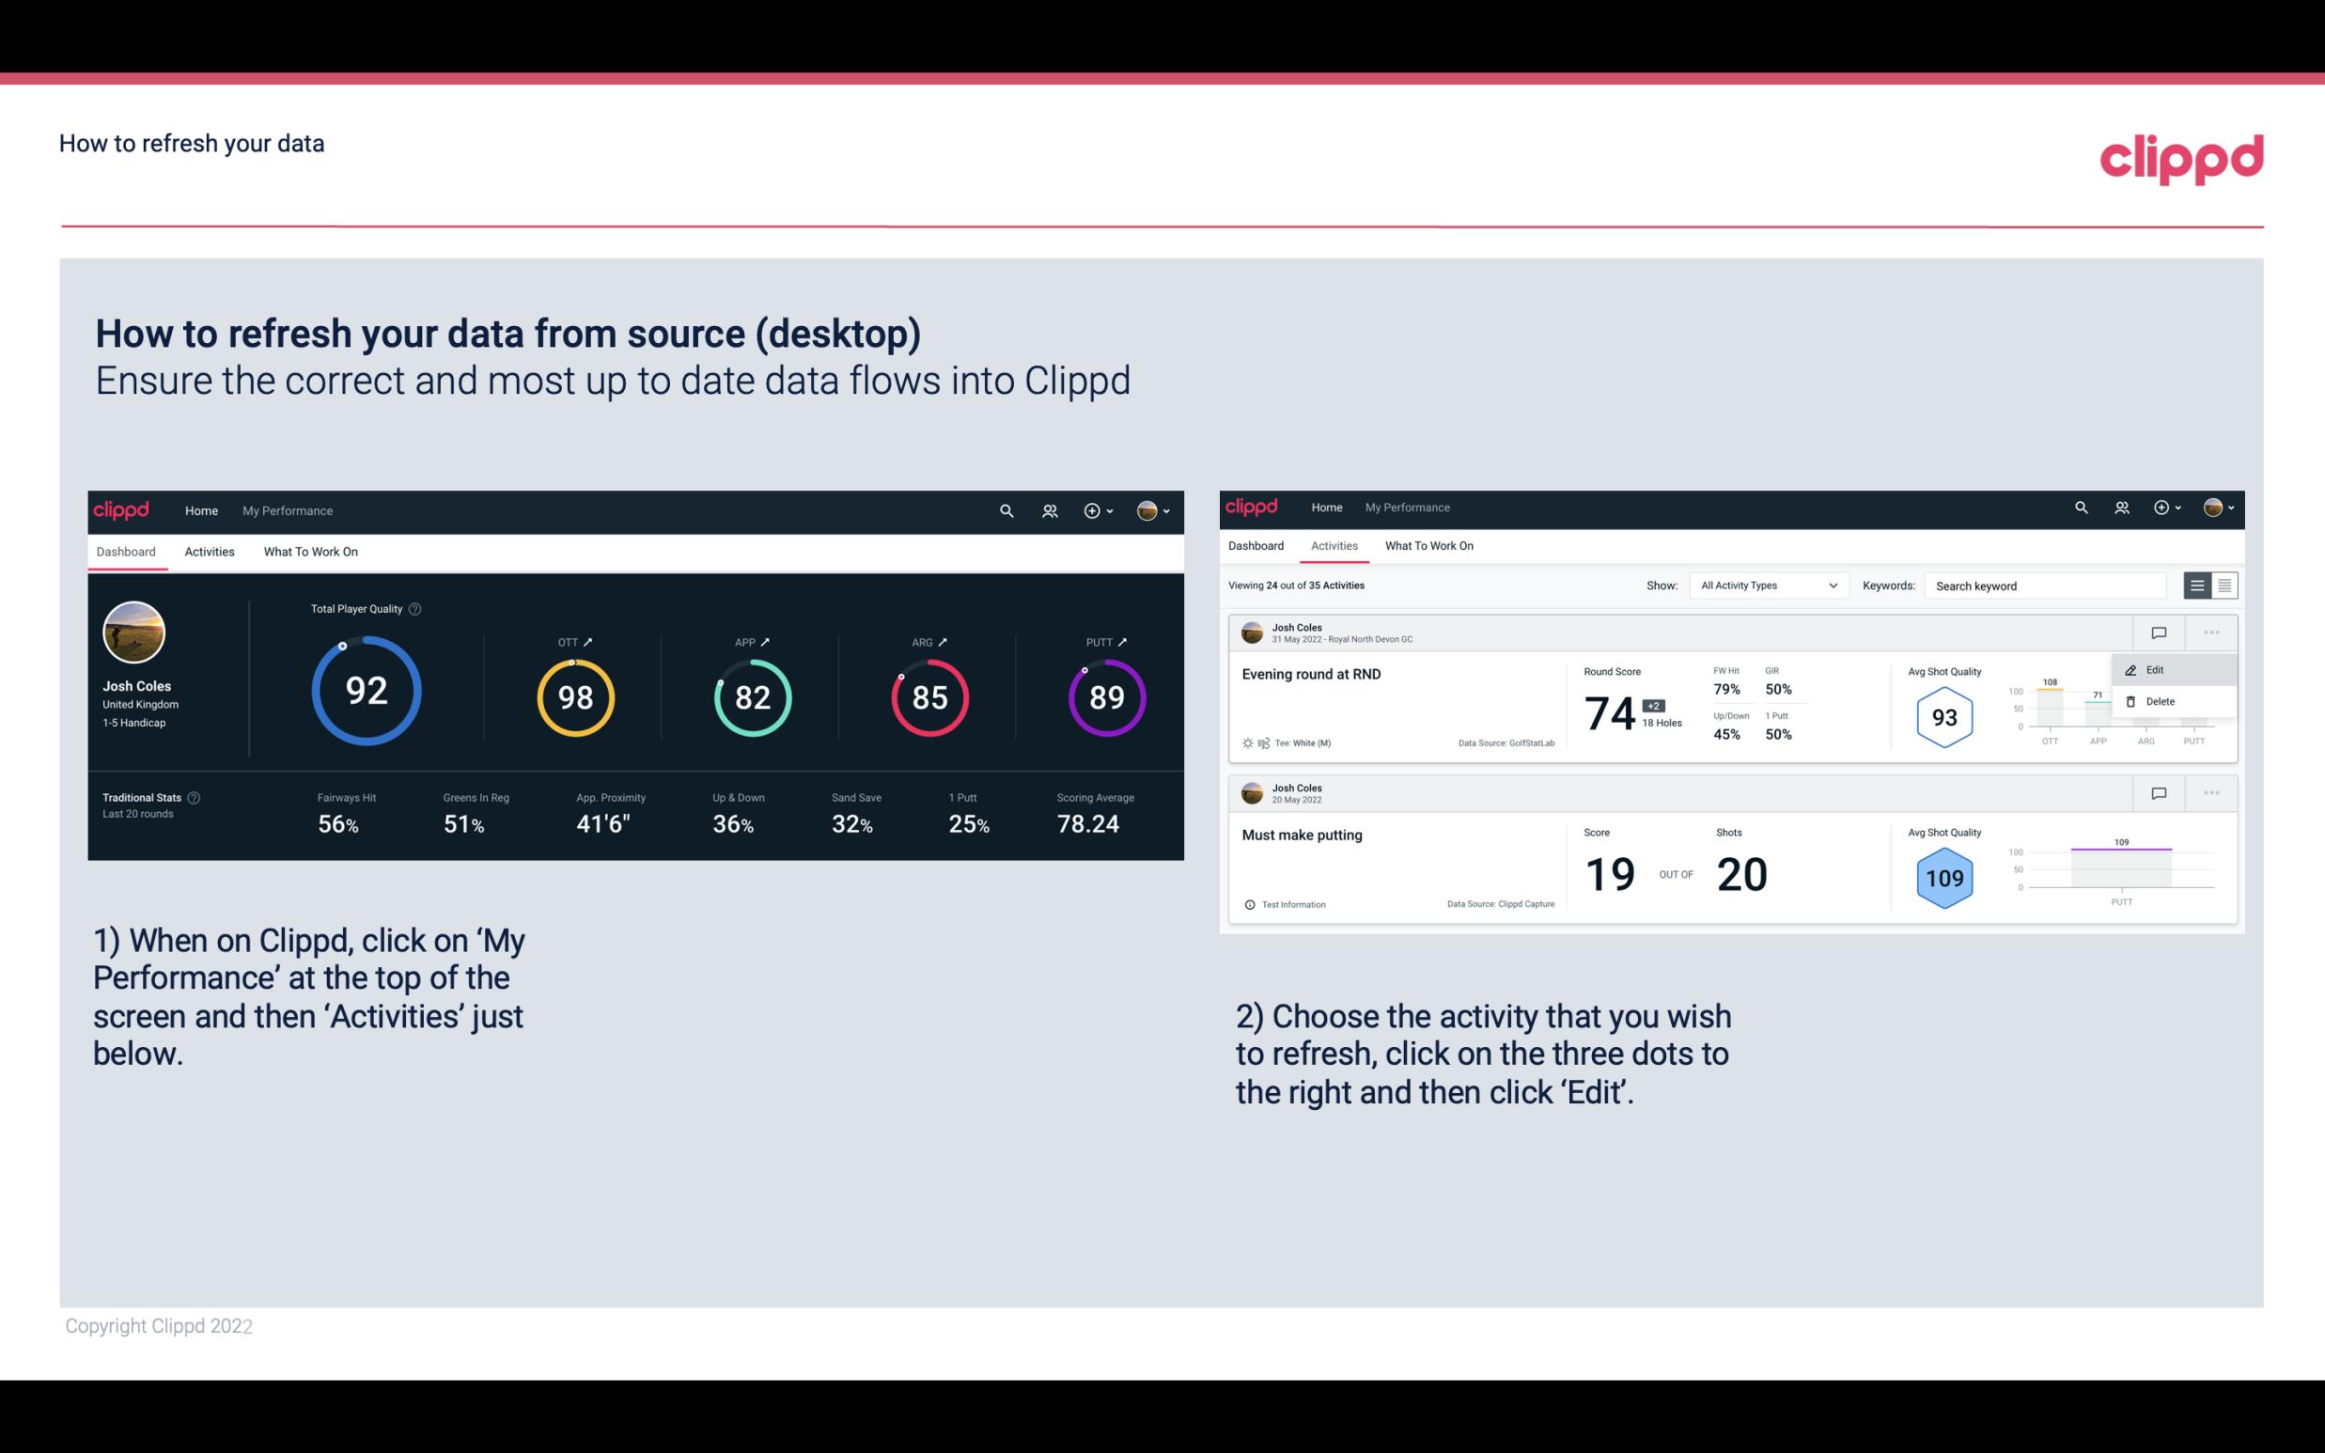Expand the Keywords search field
Screen dimensions: 2325x1453
(x=2049, y=586)
